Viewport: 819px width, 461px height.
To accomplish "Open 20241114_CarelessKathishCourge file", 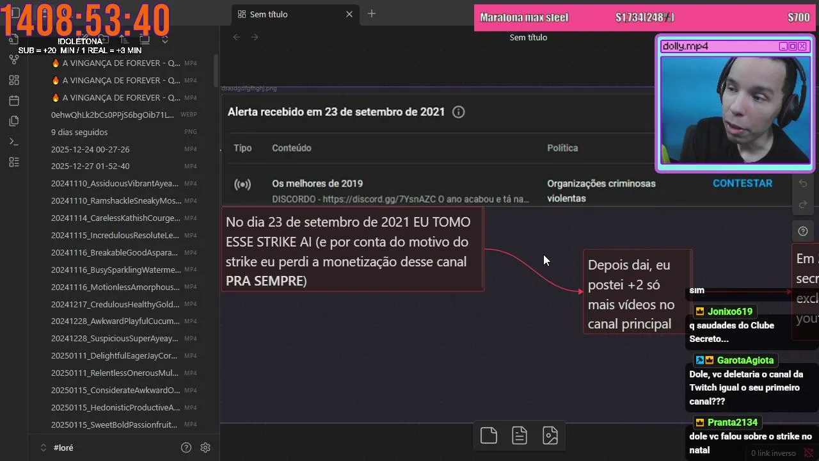I will 116,218.
